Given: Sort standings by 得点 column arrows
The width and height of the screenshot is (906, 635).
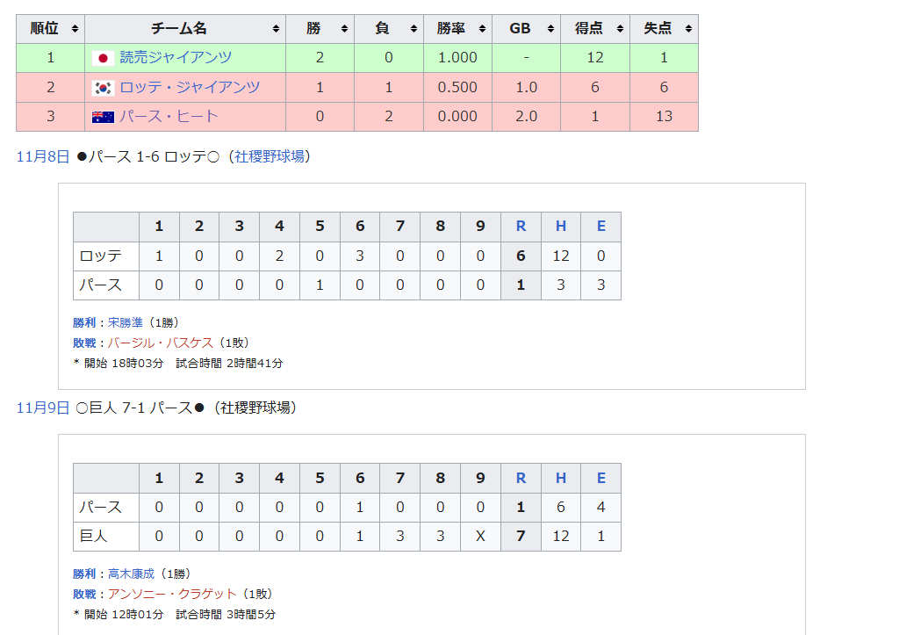Looking at the screenshot, I should [x=619, y=29].
